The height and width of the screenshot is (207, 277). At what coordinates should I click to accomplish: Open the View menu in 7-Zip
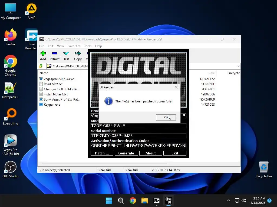(60, 46)
